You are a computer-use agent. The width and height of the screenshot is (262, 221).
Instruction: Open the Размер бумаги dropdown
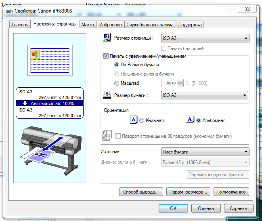tap(205, 95)
